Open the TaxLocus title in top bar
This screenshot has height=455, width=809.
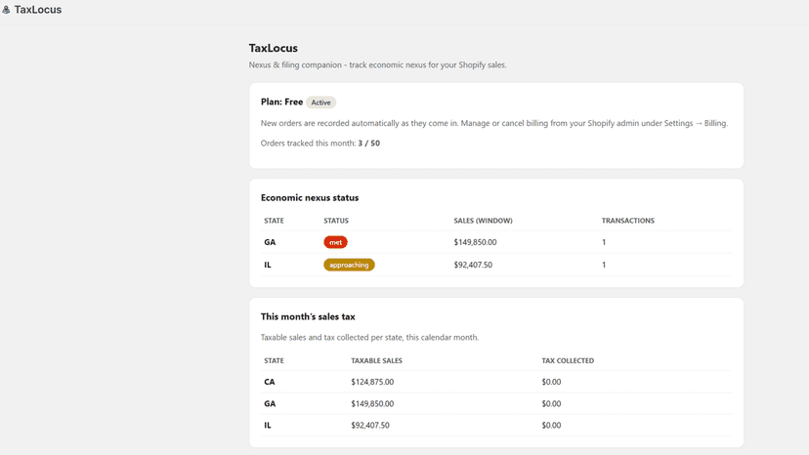(38, 10)
